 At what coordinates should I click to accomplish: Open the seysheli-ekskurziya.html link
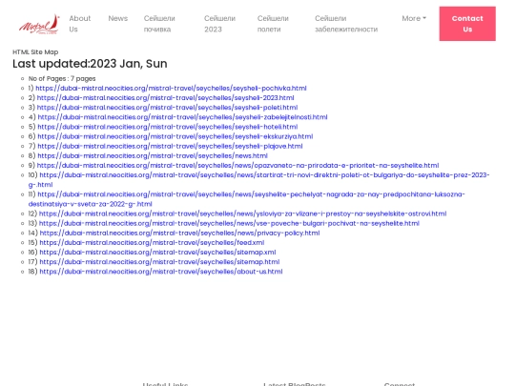click(175, 136)
